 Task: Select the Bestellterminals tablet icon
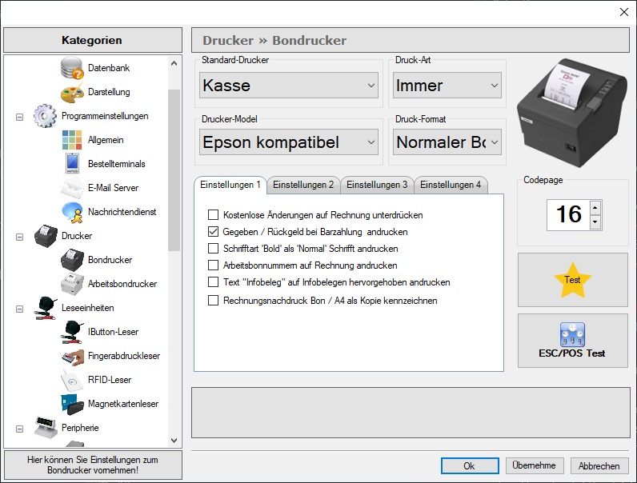[72, 164]
